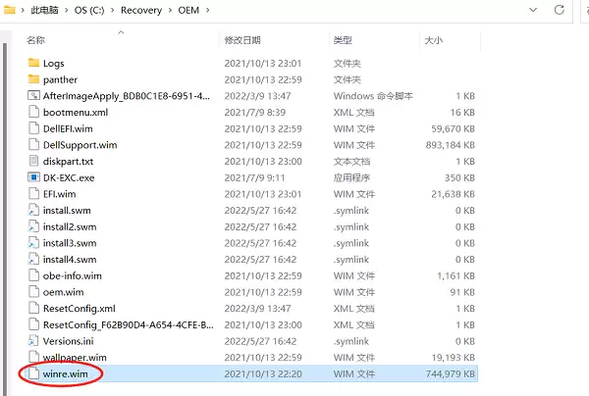Open the address bar history dropdown
Viewport: 589px width, 396px height.
point(533,10)
